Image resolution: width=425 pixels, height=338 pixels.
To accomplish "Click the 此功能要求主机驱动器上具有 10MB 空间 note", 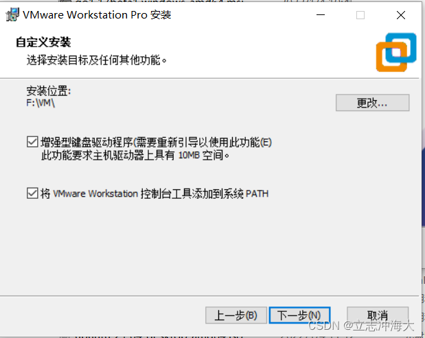I will (135, 155).
